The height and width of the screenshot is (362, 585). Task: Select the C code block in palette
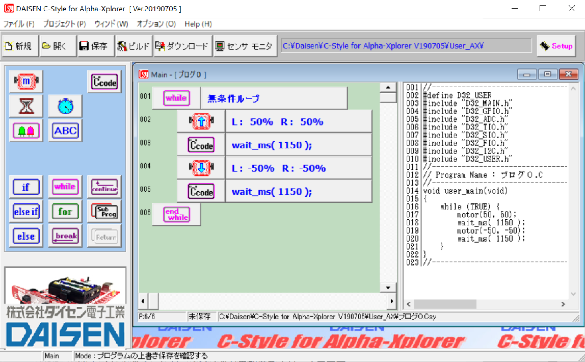(104, 82)
